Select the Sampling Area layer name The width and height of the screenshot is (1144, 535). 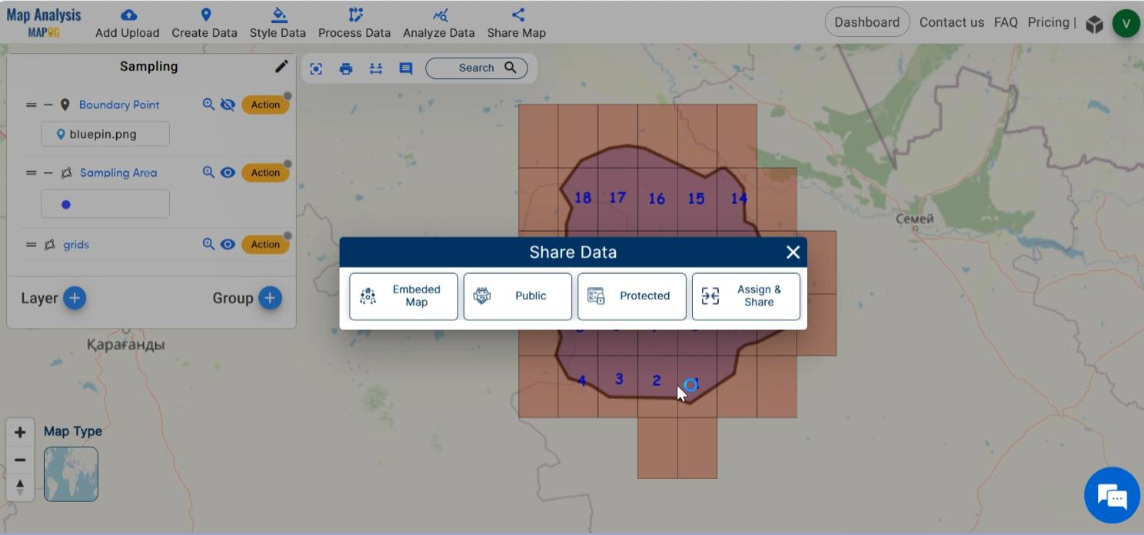coord(118,173)
